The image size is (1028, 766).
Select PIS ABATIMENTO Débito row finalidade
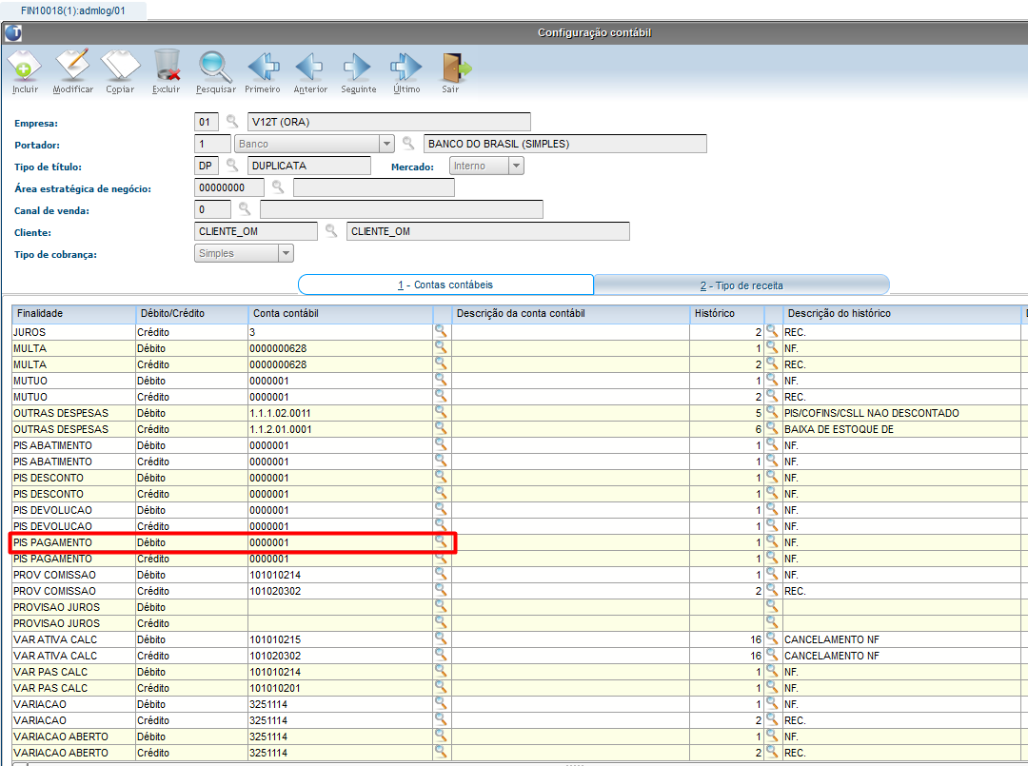pos(73,445)
